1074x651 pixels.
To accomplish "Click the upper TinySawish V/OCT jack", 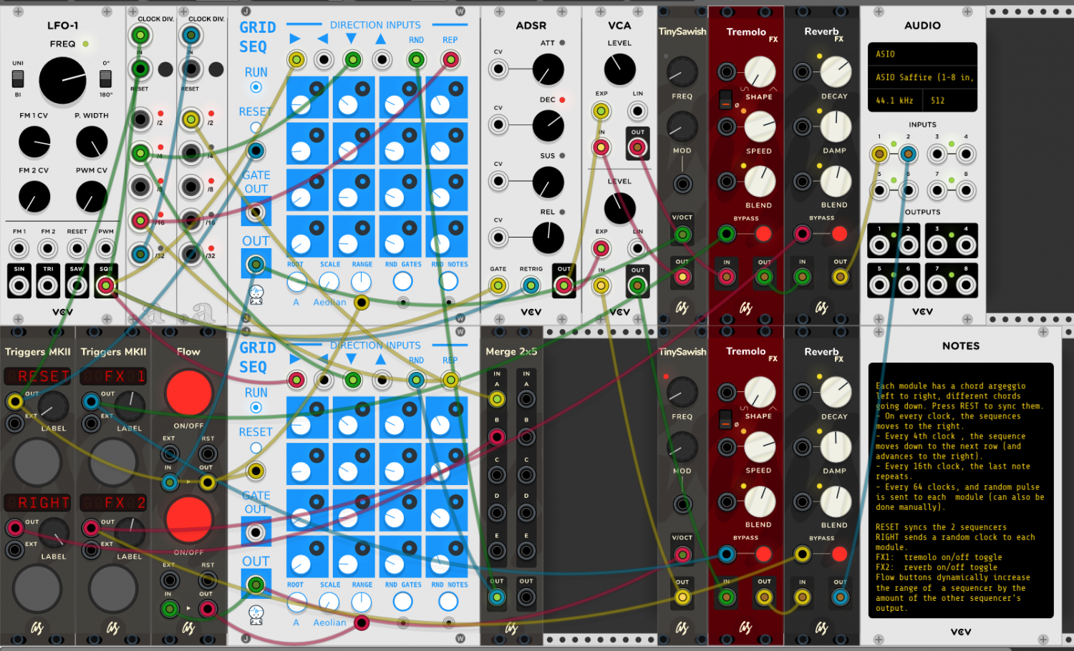I will (682, 234).
